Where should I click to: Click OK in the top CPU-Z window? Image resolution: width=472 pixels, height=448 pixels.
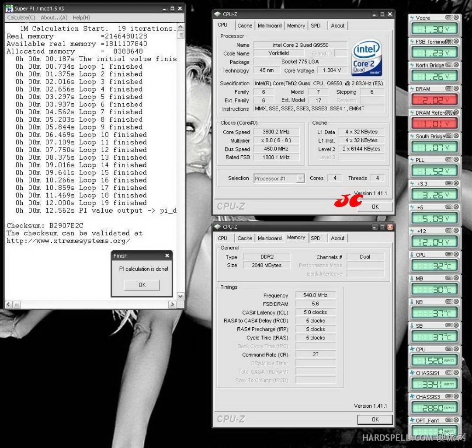[375, 206]
